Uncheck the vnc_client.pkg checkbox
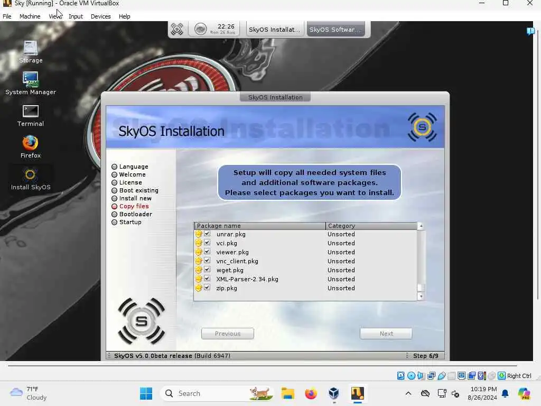Image resolution: width=541 pixels, height=406 pixels. point(207,260)
